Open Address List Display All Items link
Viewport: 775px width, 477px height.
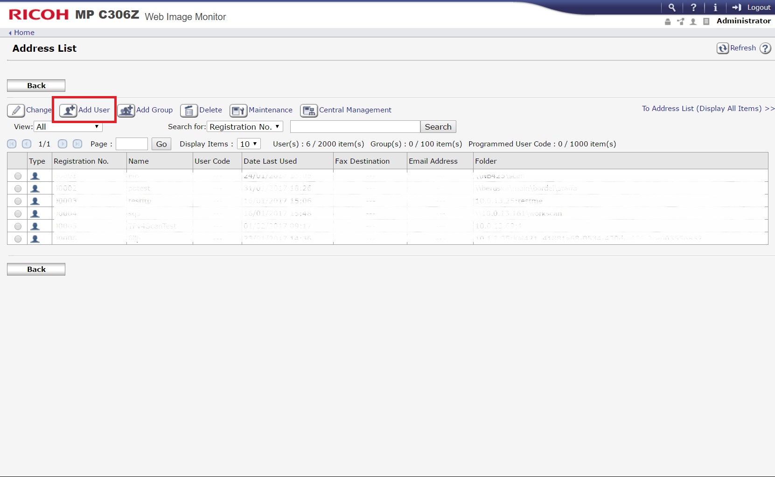pos(707,109)
